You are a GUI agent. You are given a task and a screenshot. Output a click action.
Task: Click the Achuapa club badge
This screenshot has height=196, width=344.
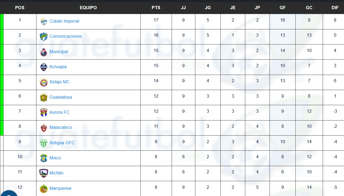tap(44, 67)
